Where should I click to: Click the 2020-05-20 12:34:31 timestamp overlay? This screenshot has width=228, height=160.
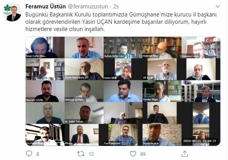click(200, 141)
